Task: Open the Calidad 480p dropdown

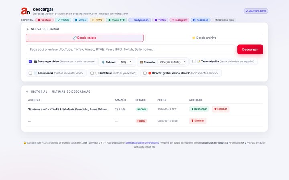Action: click(126, 62)
